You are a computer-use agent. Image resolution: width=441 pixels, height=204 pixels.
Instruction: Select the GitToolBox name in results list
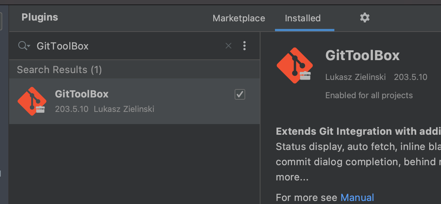tap(81, 94)
